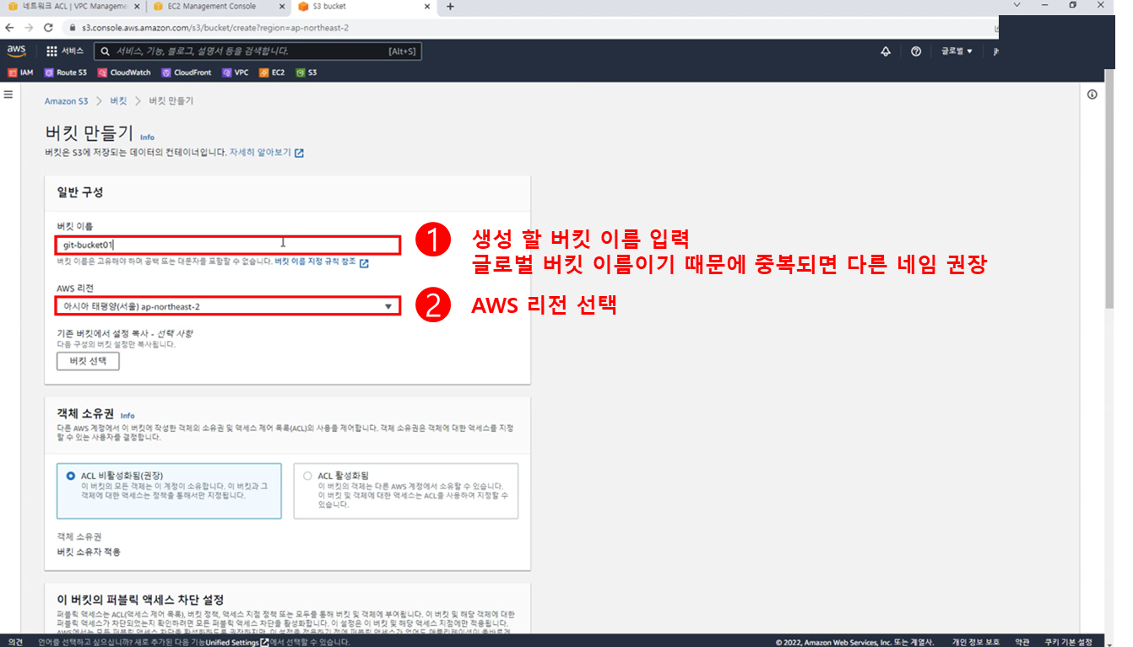Close the EC2 Management Console tab
1133x647 pixels.
[x=281, y=7]
